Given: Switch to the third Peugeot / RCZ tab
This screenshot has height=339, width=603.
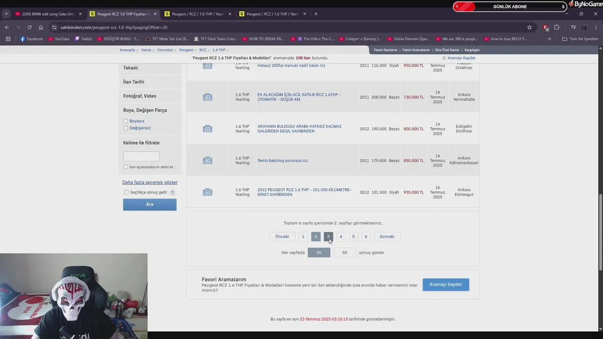Looking at the screenshot, I should [272, 14].
